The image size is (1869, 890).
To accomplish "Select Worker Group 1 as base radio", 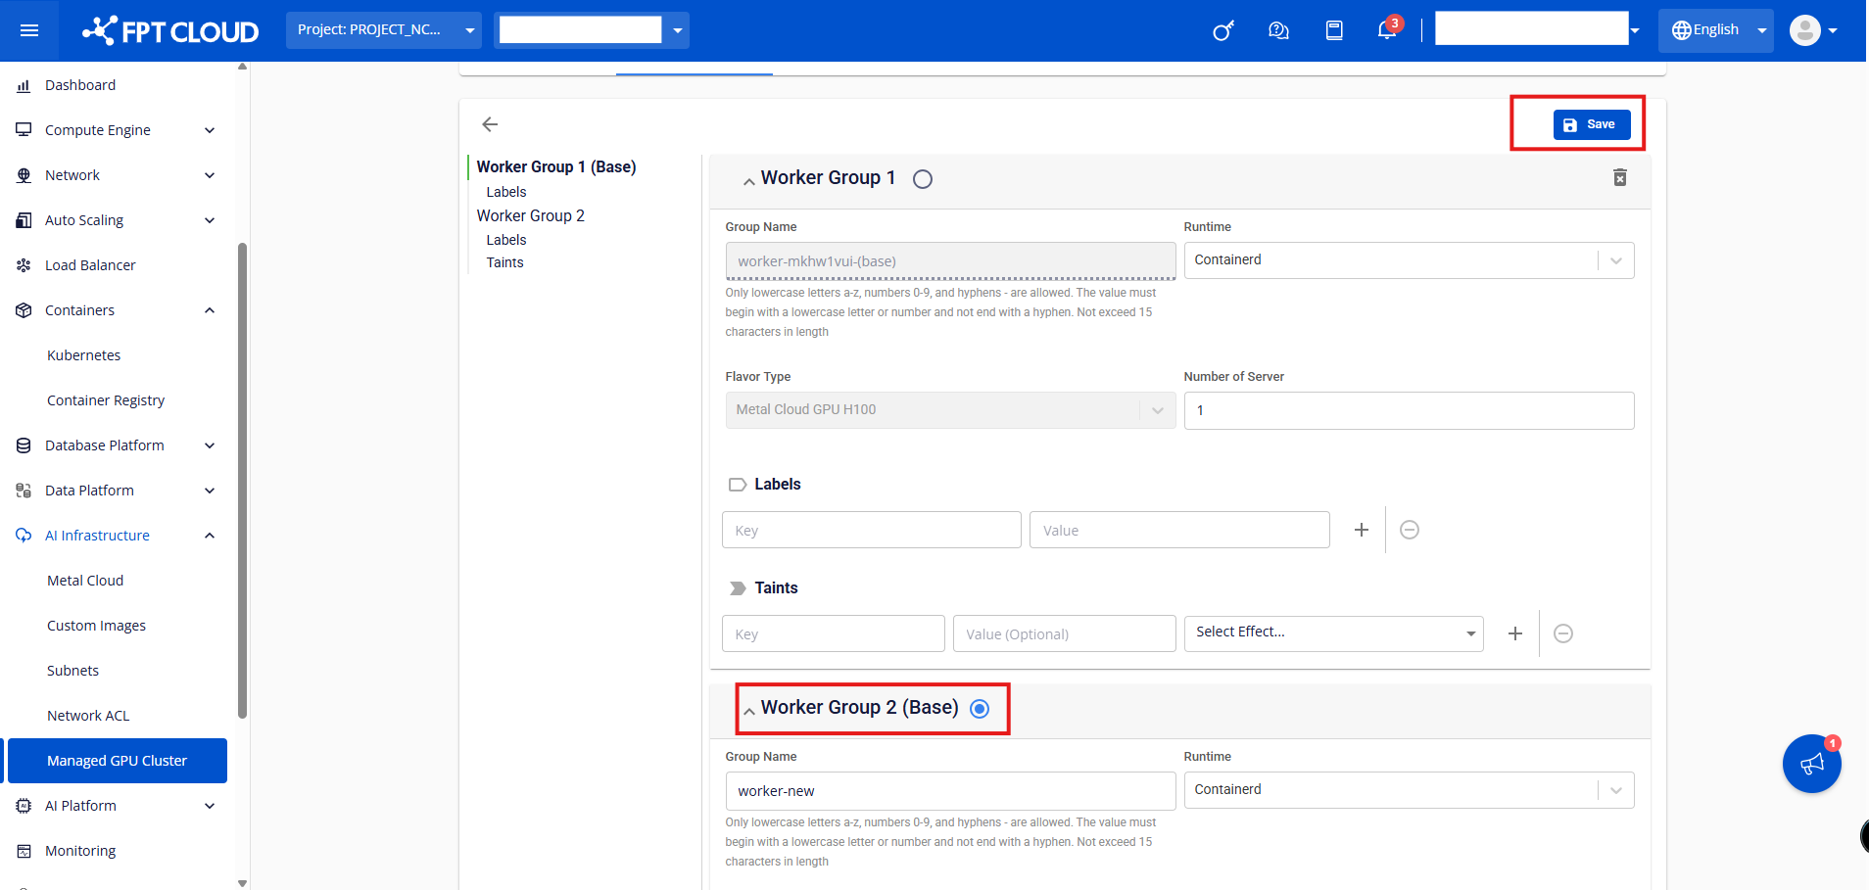I will click(x=923, y=179).
